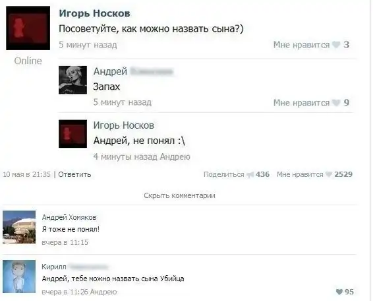Click the share megaphone icon beside 436
This screenshot has width=373, height=301.
tap(250, 175)
